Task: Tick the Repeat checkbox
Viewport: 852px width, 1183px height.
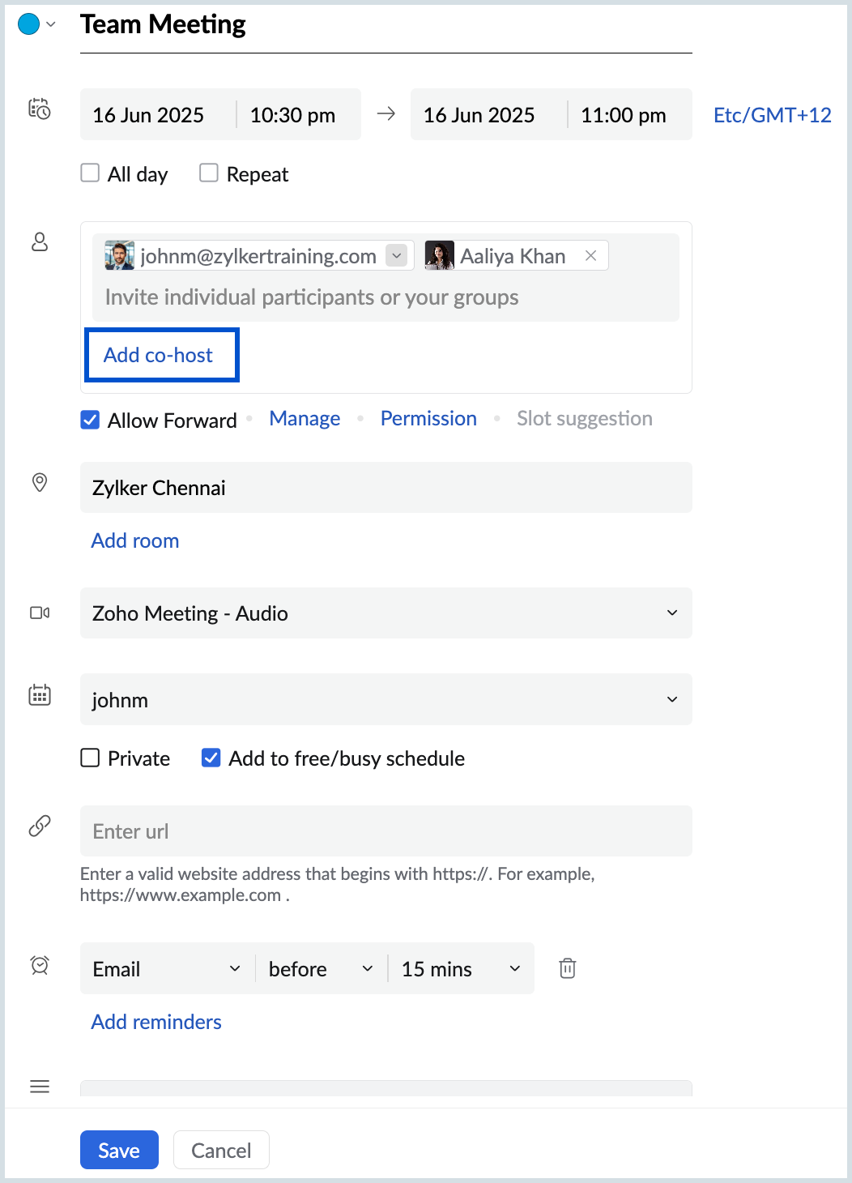Action: (x=209, y=173)
